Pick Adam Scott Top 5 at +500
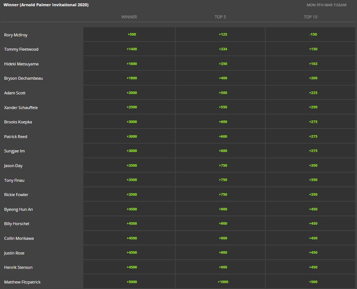Image resolution: width=357 pixels, height=289 pixels. coord(220,93)
